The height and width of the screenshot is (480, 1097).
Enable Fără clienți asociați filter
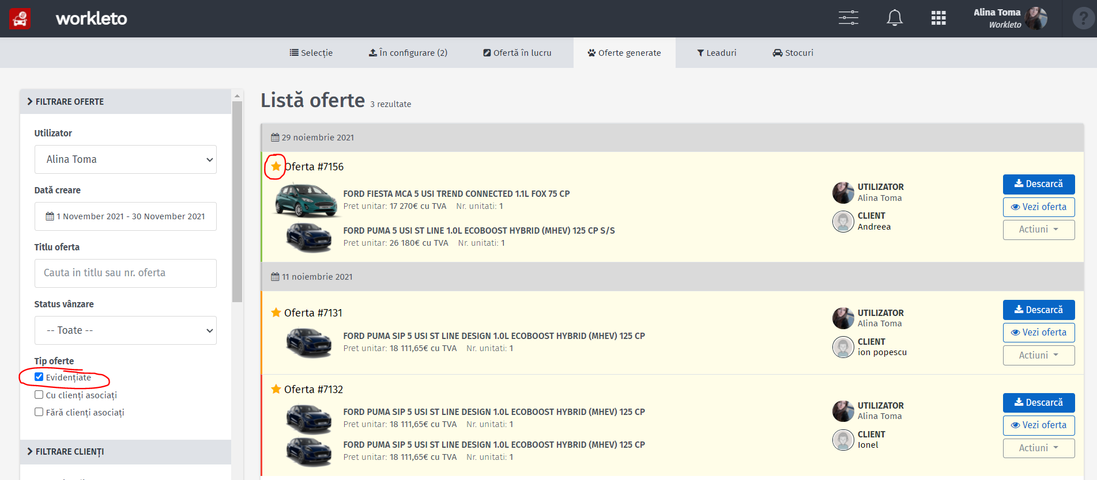39,412
